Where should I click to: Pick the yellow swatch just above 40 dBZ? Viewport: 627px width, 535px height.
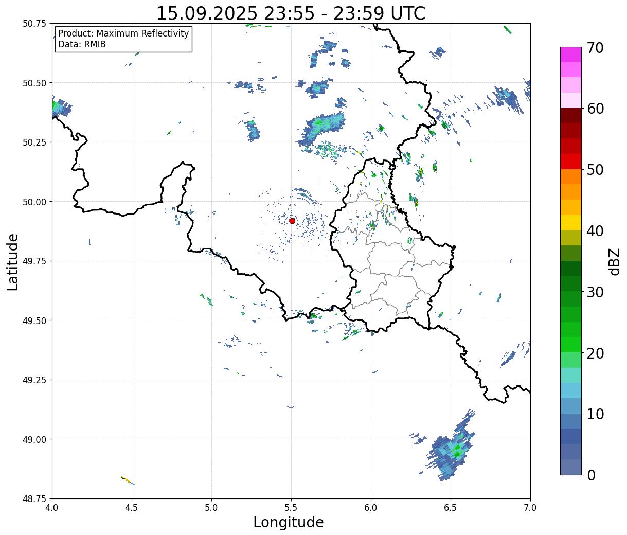(571, 222)
